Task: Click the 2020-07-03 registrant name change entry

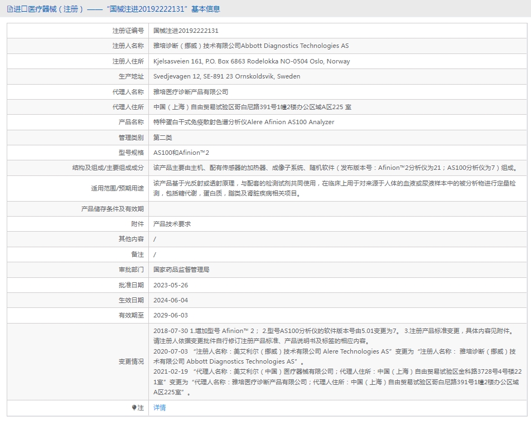Action: pyautogui.click(x=335, y=356)
